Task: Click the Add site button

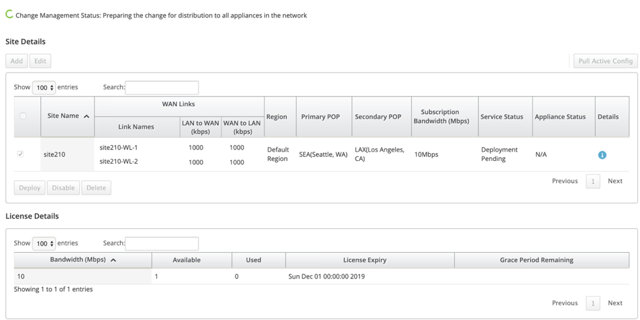Action: tap(17, 61)
